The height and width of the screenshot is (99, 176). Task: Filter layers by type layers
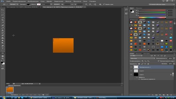point(158,56)
